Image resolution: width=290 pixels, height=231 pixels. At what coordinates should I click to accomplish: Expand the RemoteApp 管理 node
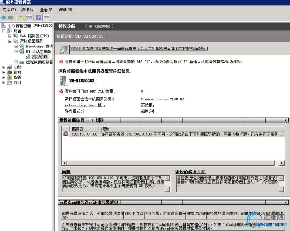(x=16, y=46)
